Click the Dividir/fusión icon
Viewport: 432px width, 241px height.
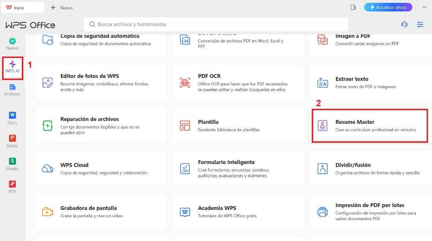323,168
